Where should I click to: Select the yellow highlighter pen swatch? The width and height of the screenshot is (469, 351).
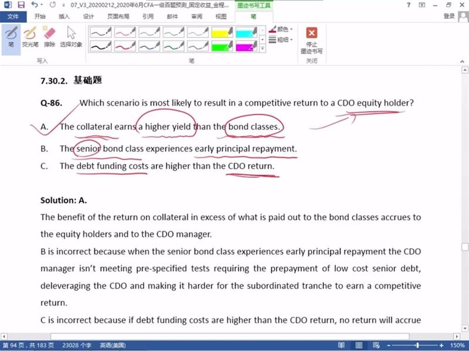pyautogui.click(x=222, y=32)
